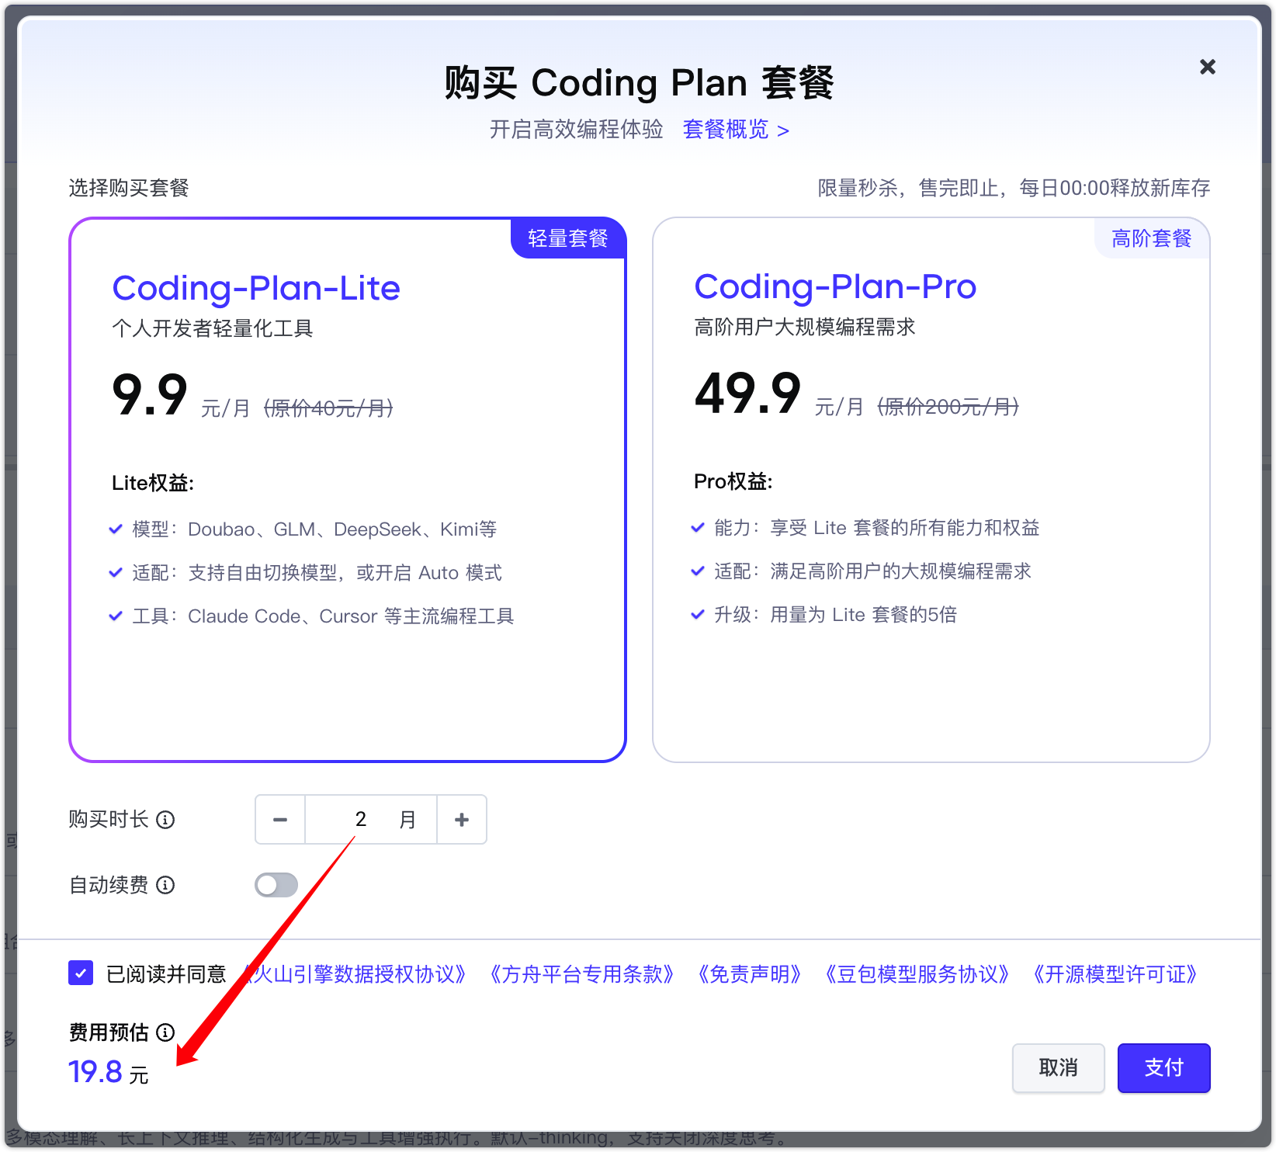1276x1152 pixels.
Task: Open the 套餐概览 link
Action: point(735,130)
